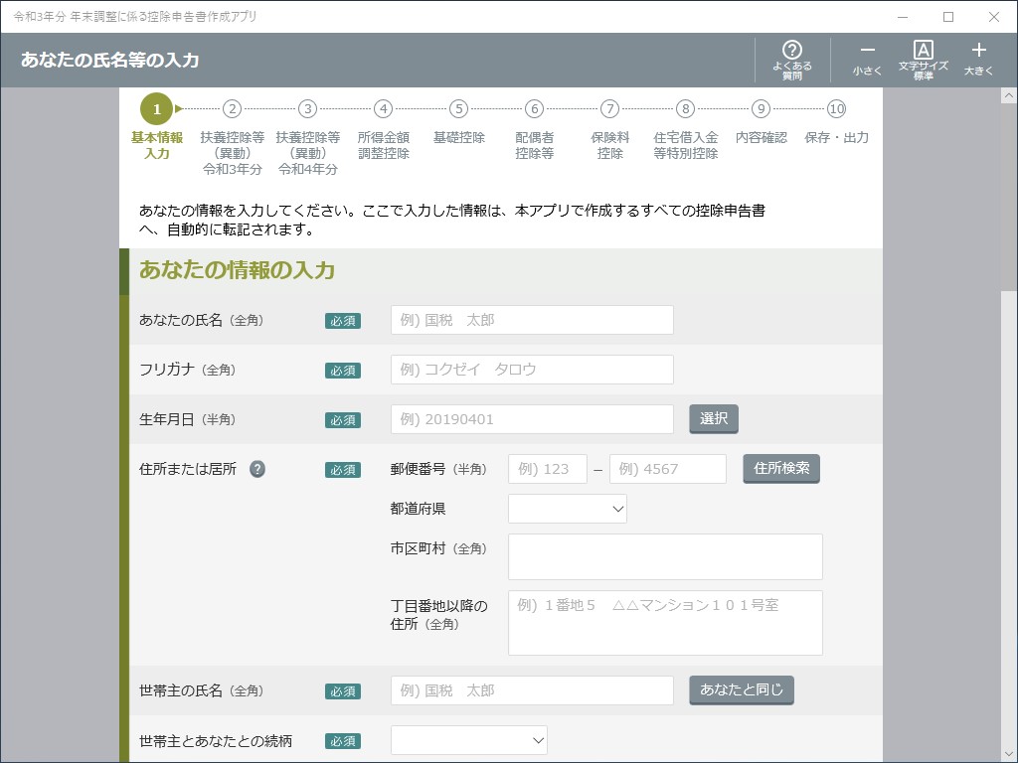This screenshot has width=1018, height=763.
Task: Select step ⑥ 配偶者控除等 circle icon
Action: point(534,109)
